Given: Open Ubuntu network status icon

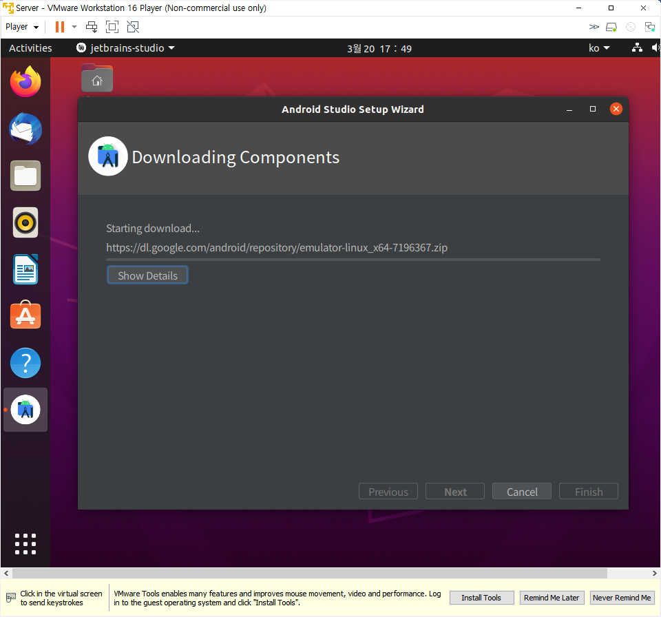Looking at the screenshot, I should [637, 48].
